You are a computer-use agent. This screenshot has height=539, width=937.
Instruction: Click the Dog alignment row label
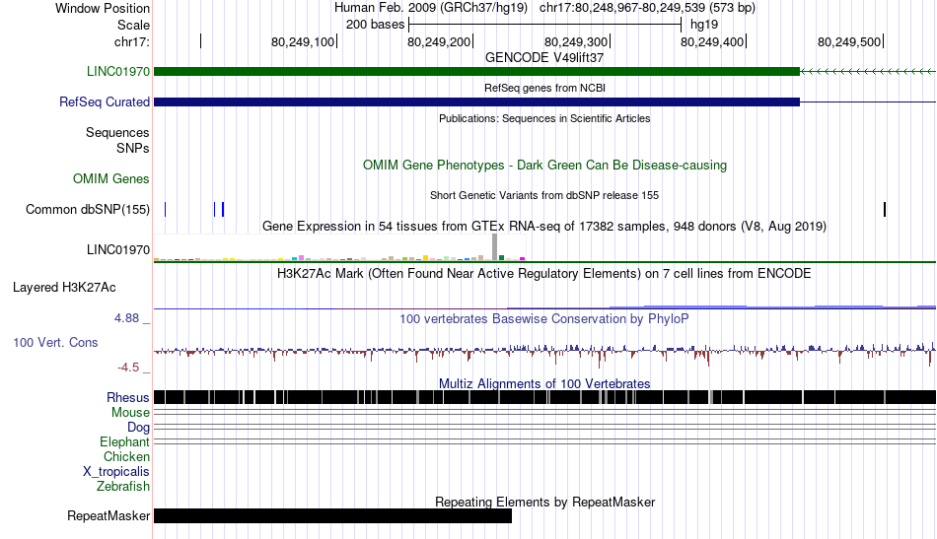[x=138, y=428]
